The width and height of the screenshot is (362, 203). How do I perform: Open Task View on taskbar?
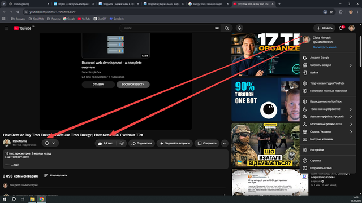(23, 199)
